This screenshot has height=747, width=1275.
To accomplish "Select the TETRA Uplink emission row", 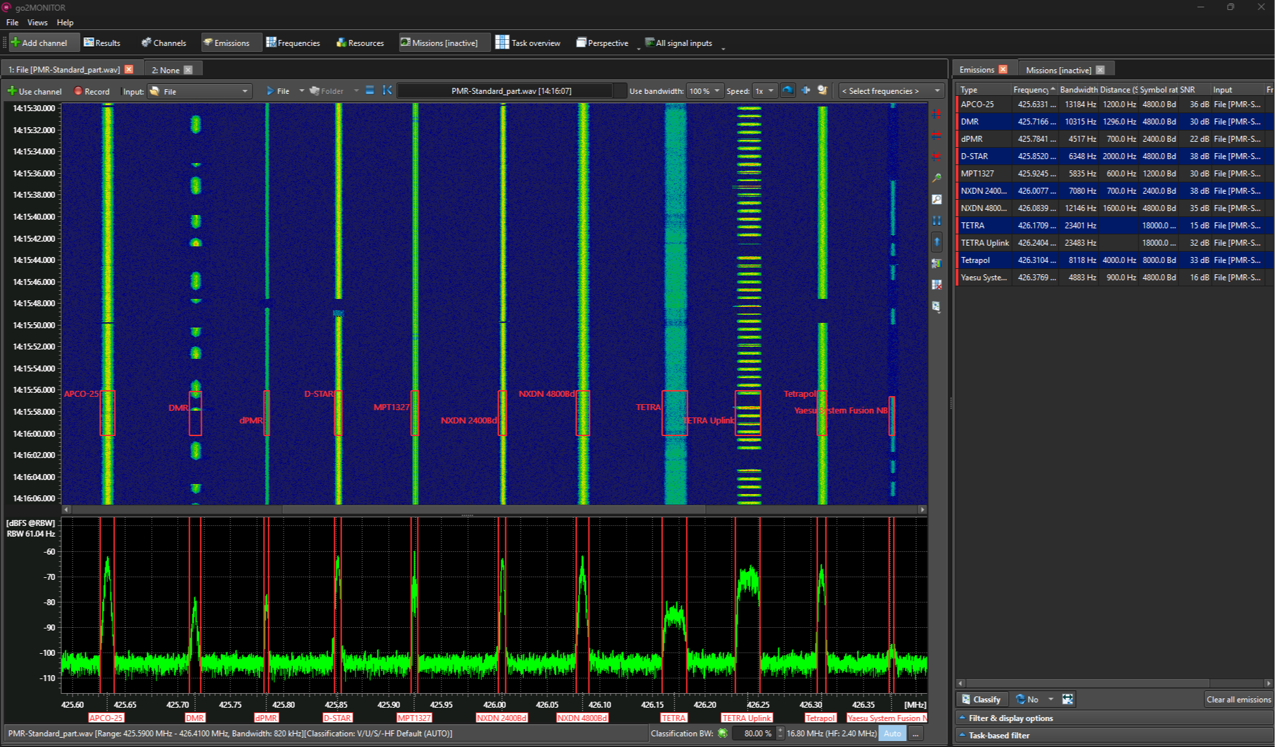I will coord(1113,243).
